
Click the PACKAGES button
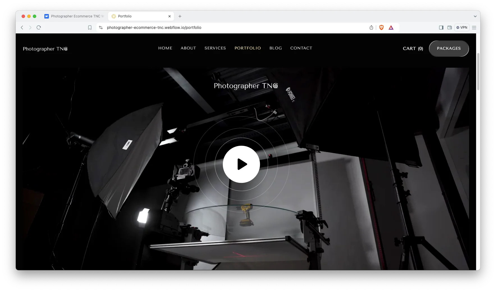point(449,48)
